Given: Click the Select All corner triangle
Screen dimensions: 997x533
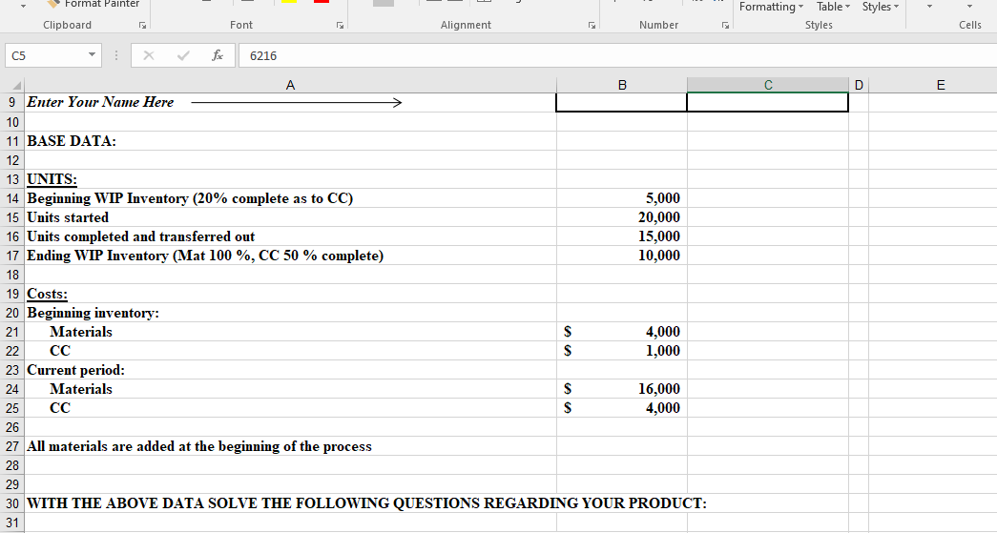Looking at the screenshot, I should pos(16,85).
